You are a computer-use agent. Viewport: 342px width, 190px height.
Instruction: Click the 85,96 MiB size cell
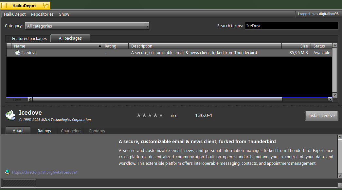(x=298, y=53)
